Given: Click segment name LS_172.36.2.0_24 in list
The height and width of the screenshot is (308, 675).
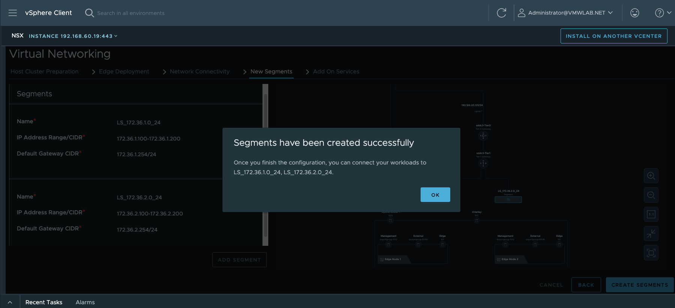Looking at the screenshot, I should tap(140, 197).
